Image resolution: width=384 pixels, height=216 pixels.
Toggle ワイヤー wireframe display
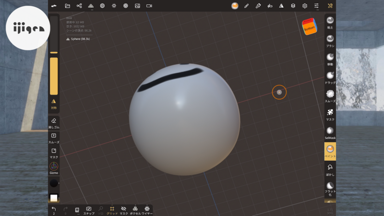147,210
